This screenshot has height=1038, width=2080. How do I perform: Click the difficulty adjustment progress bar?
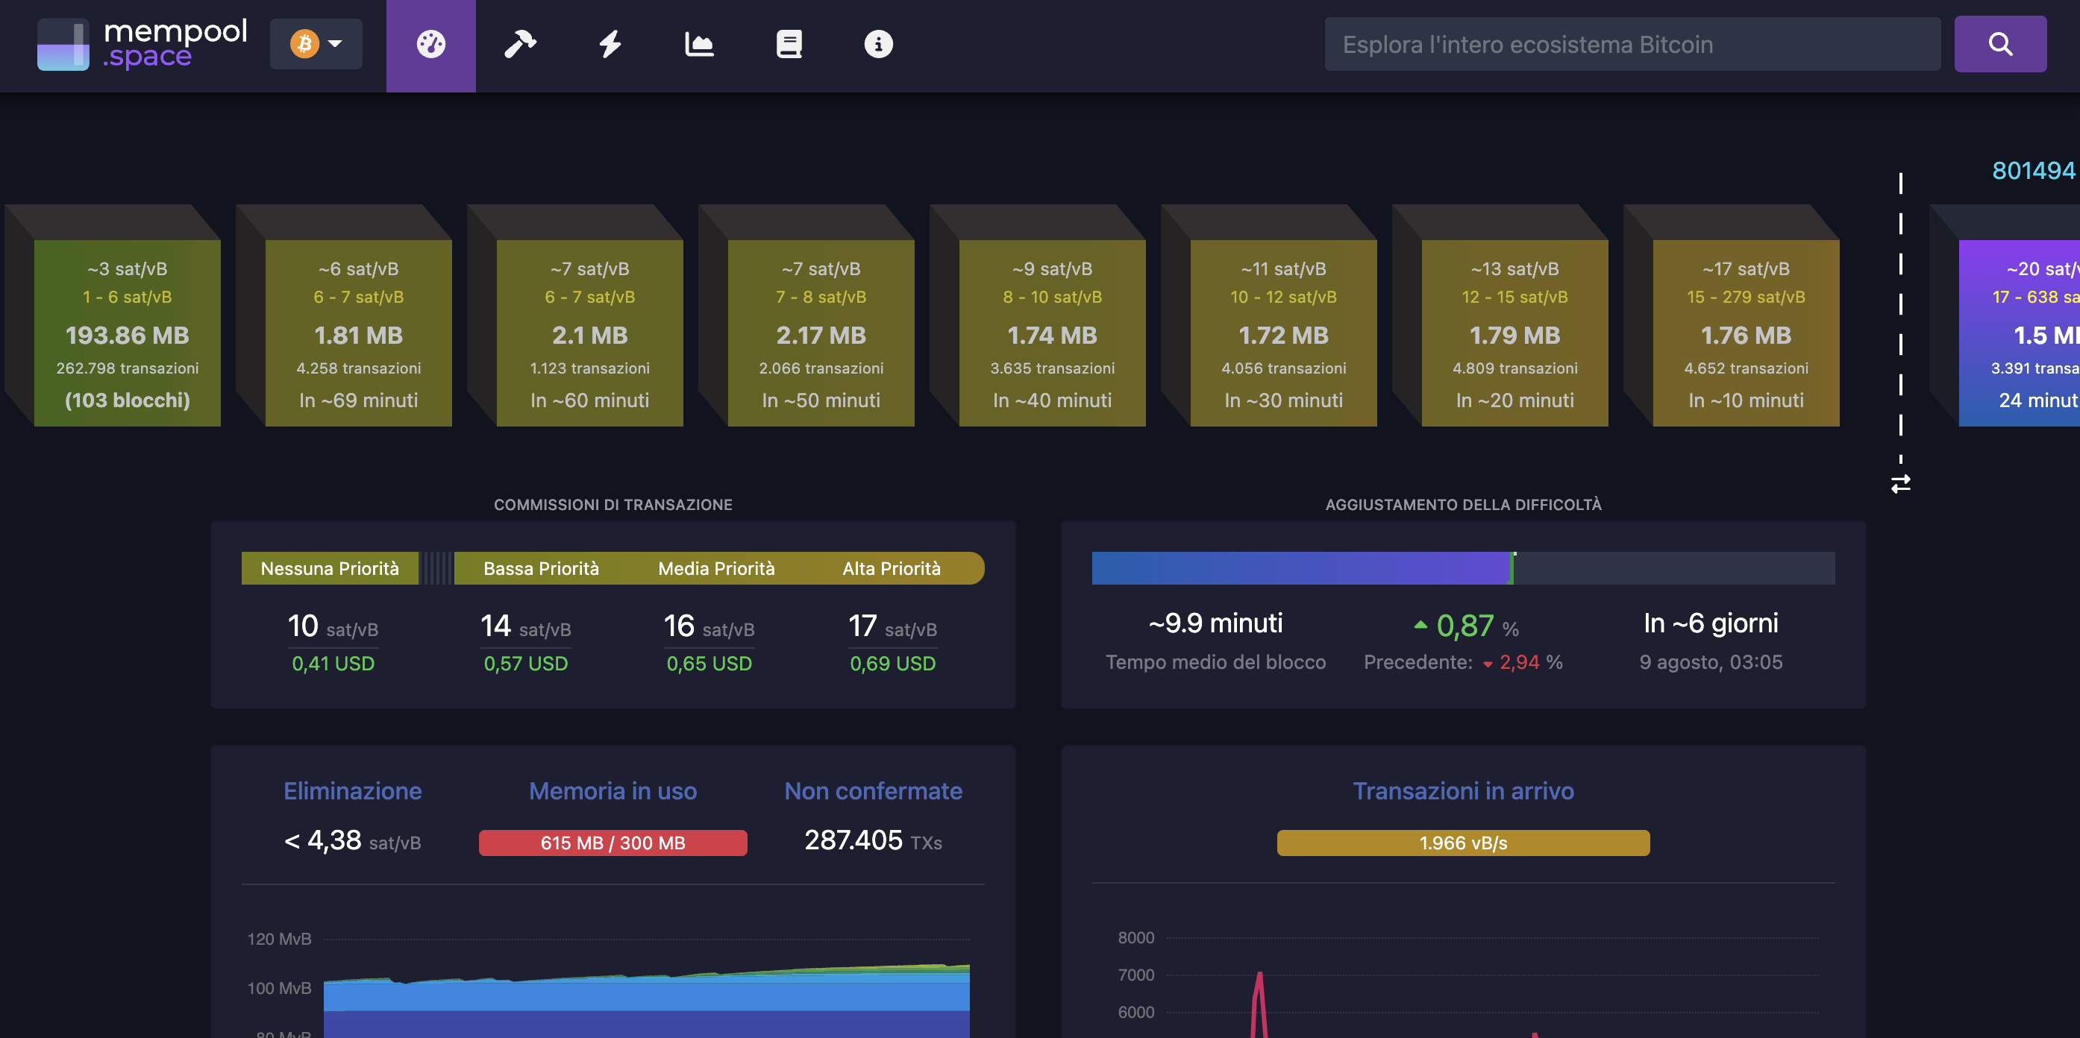coord(1463,568)
